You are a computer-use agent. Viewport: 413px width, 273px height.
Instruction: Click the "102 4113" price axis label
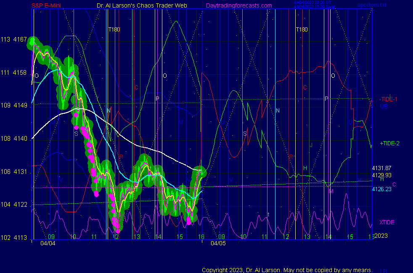click(14, 237)
